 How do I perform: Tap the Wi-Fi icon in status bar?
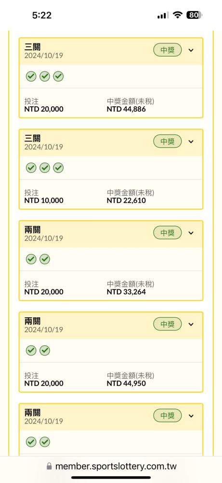click(177, 15)
